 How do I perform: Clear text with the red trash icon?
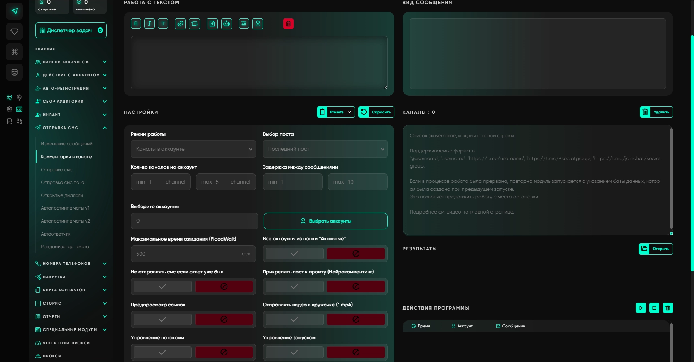pyautogui.click(x=288, y=24)
